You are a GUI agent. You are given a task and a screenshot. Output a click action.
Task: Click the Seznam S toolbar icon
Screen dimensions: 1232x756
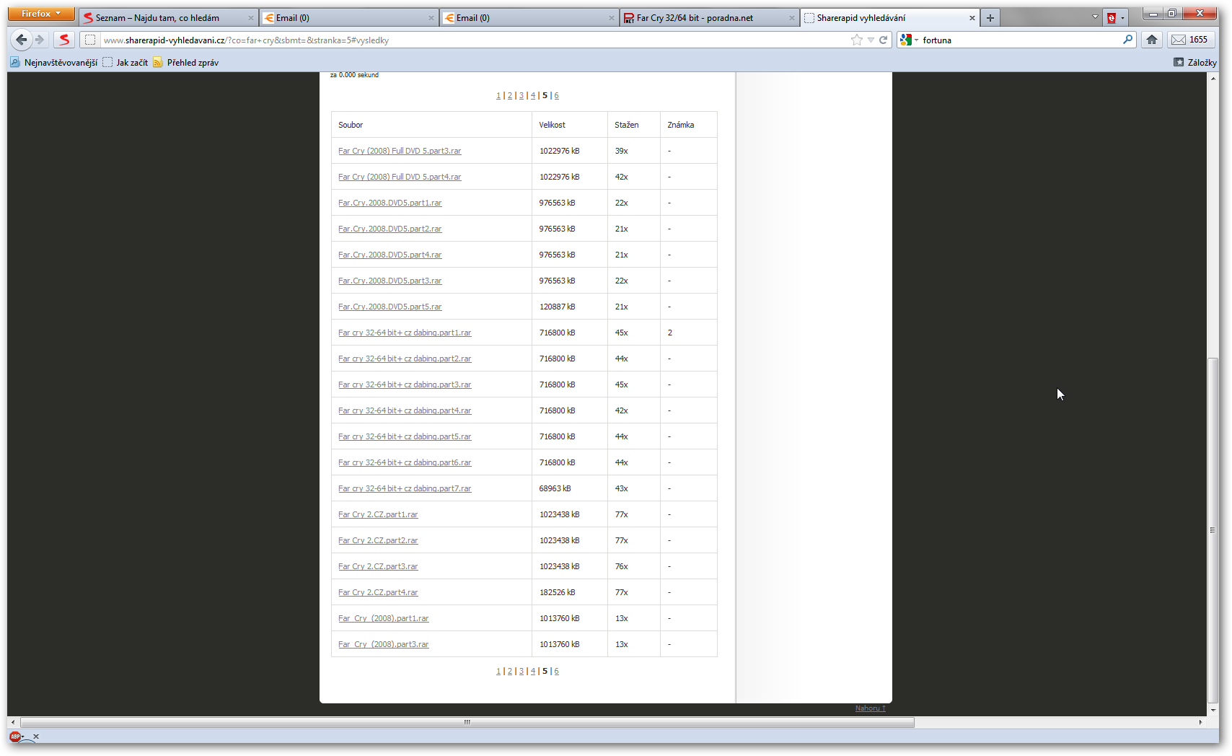click(x=64, y=40)
